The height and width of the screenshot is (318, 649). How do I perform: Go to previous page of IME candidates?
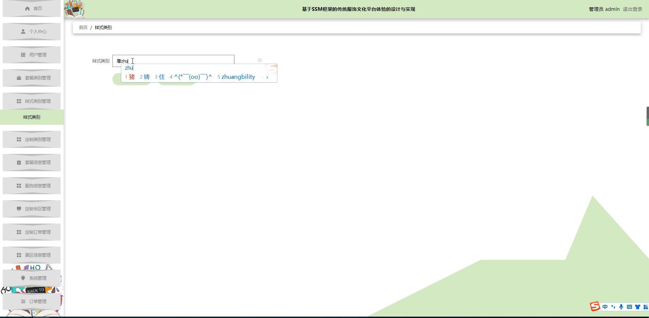(262, 77)
